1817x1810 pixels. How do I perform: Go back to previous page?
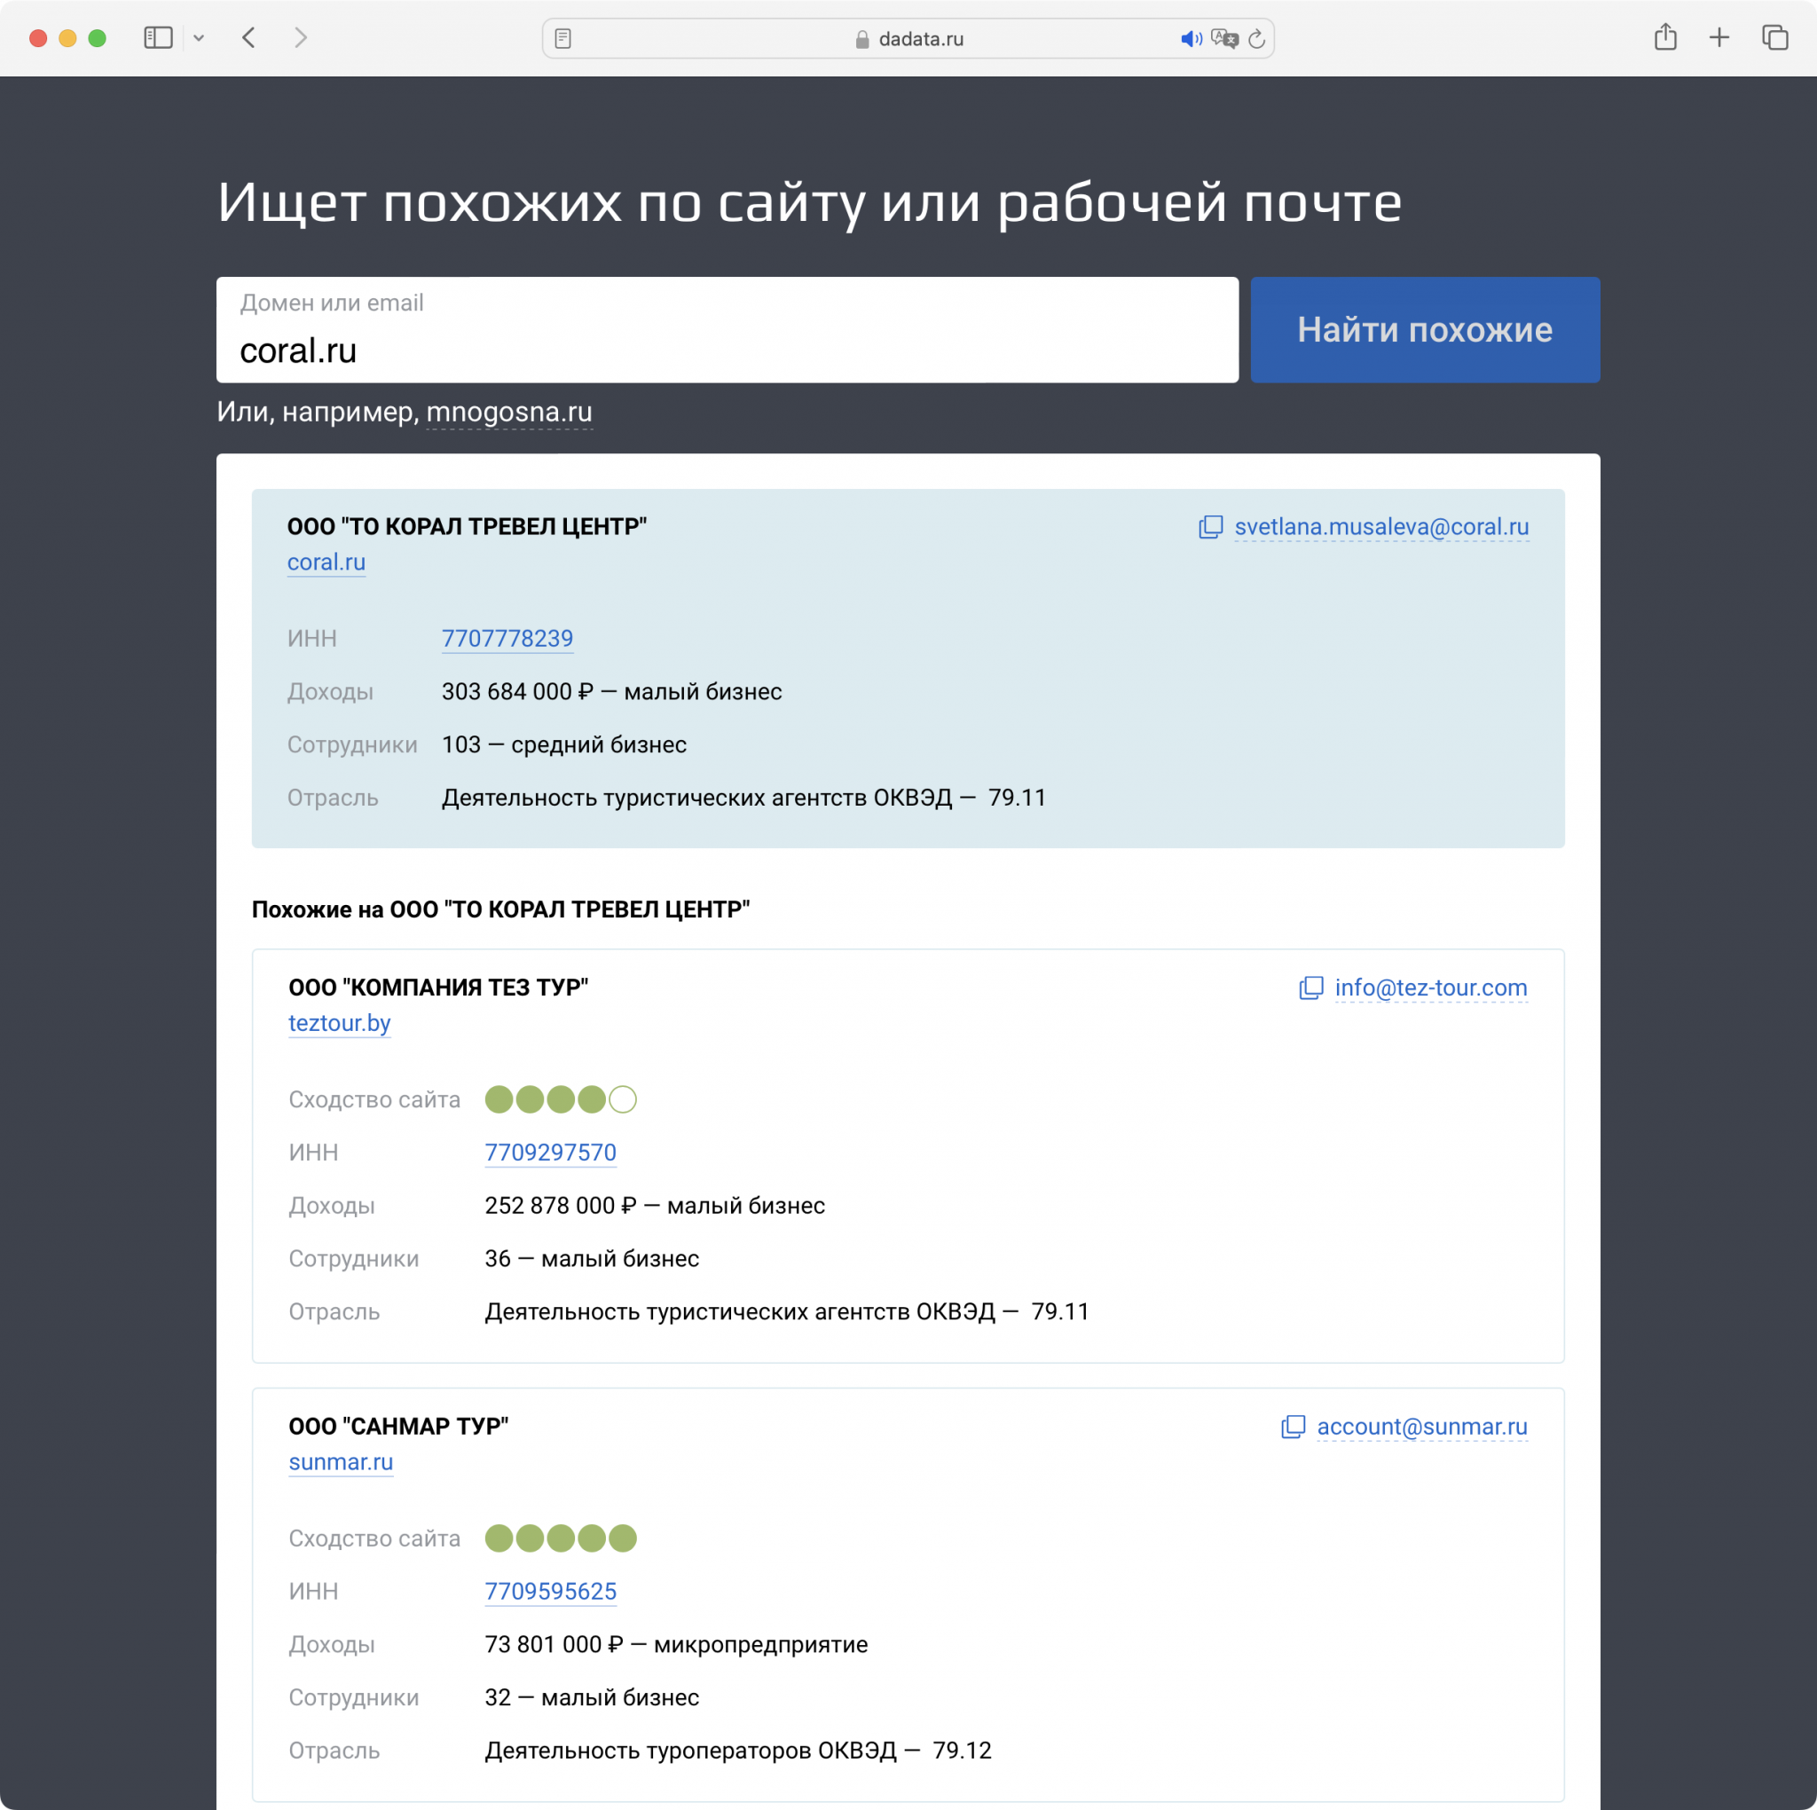(x=249, y=37)
